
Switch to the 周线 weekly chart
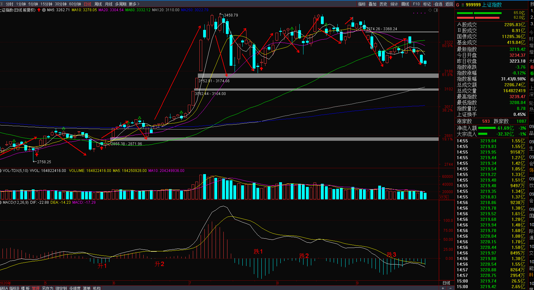98,4
